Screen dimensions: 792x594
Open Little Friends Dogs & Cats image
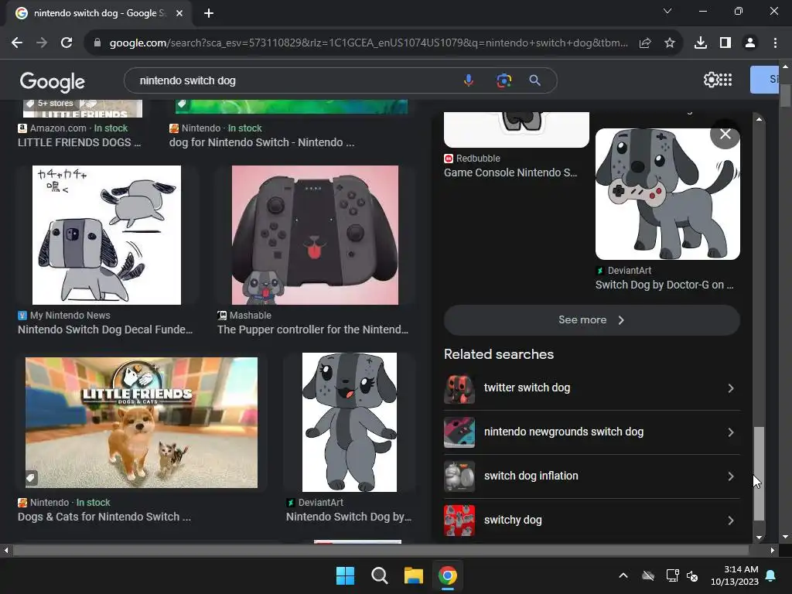142,423
